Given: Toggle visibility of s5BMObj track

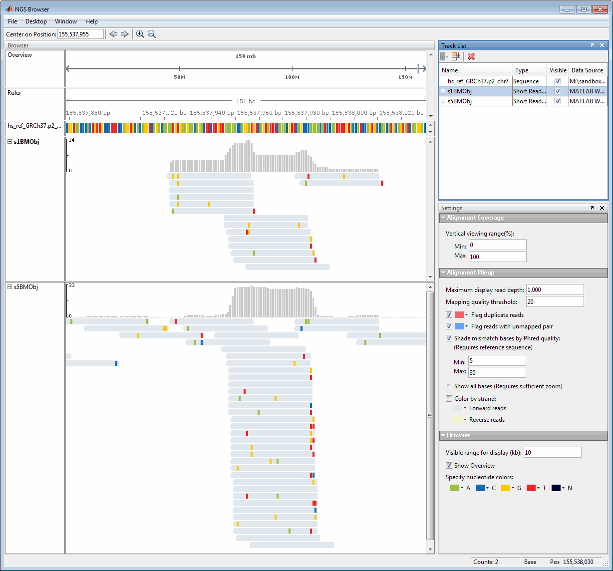Looking at the screenshot, I should coord(558,101).
